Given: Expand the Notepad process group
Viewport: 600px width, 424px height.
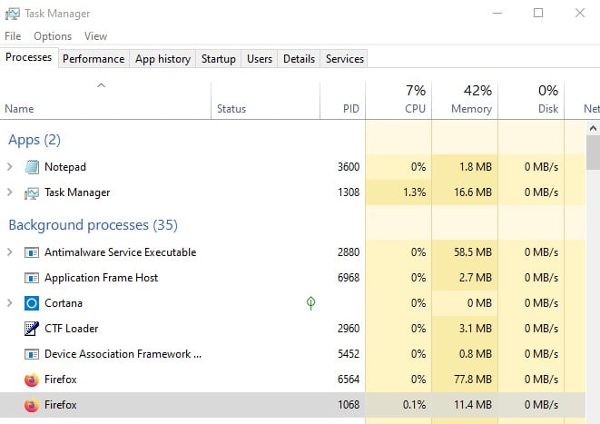Looking at the screenshot, I should click(10, 167).
